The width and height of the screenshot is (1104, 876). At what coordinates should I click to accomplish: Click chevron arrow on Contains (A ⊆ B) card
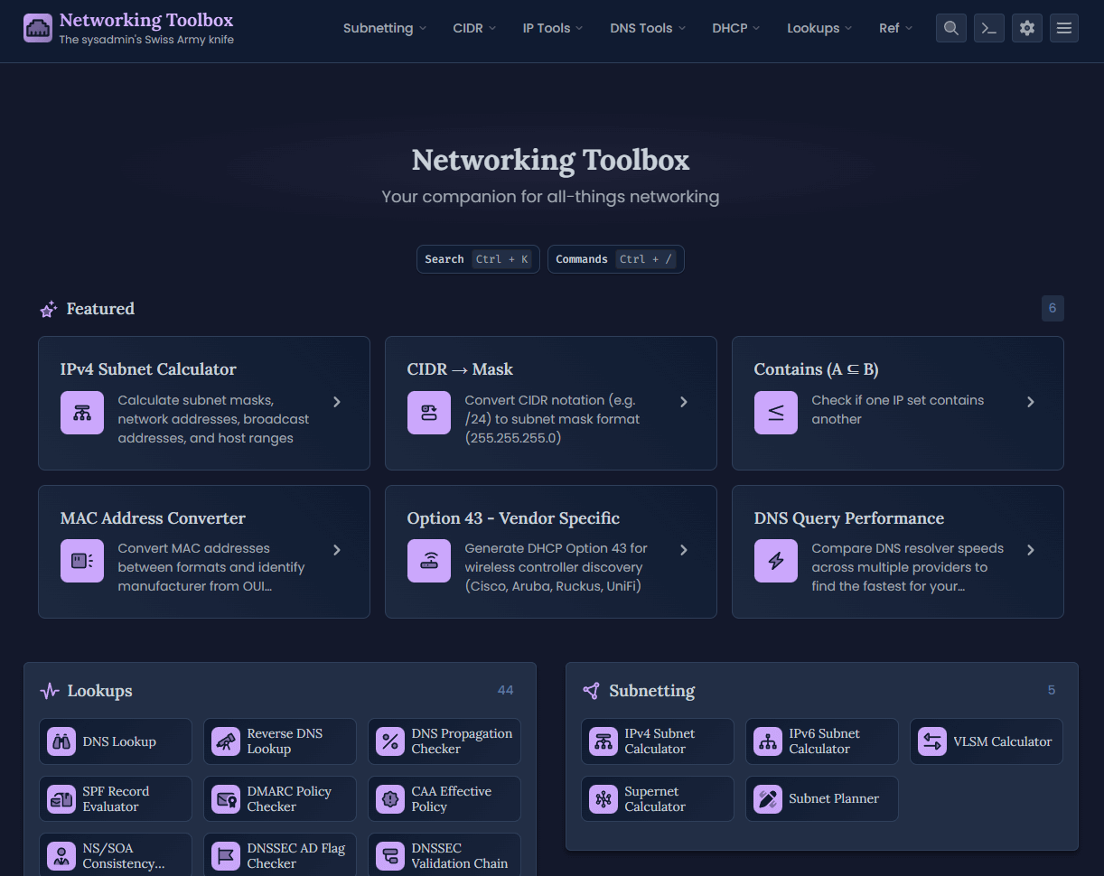1031,402
